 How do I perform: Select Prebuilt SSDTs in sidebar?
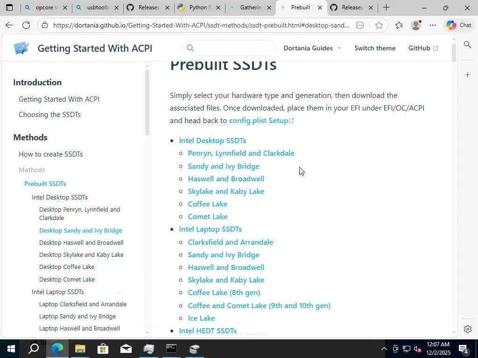[x=45, y=184]
